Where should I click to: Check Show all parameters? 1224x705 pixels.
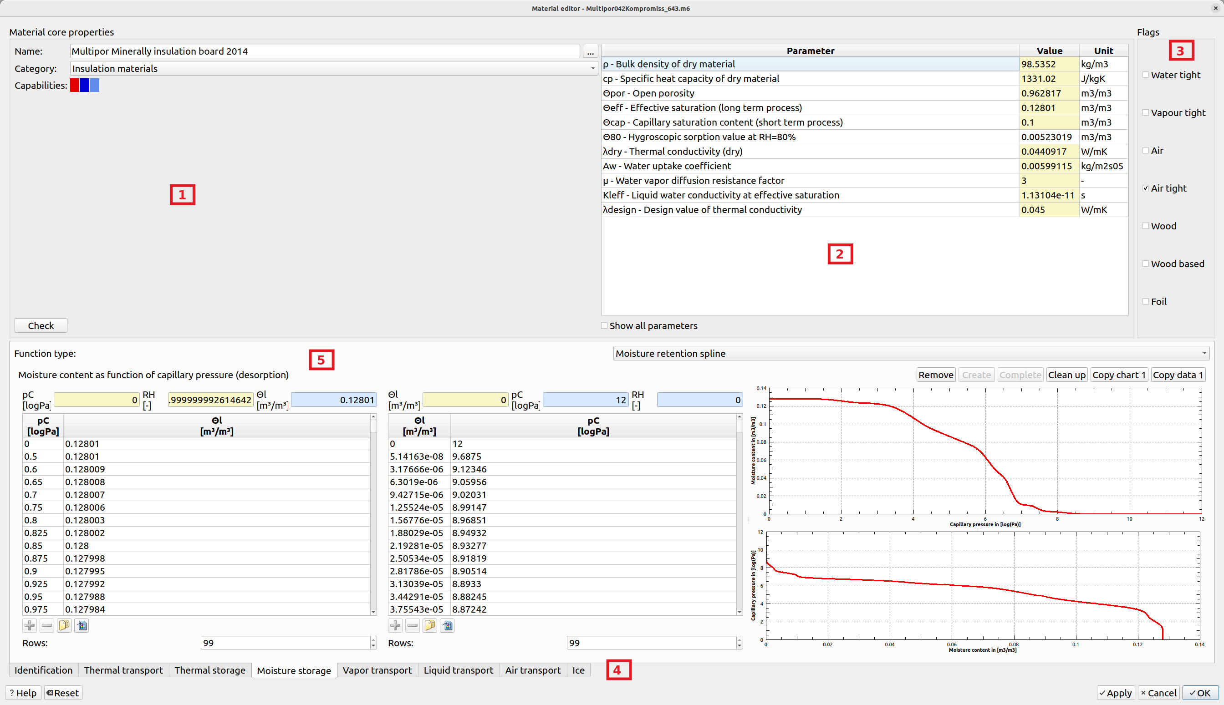tap(605, 326)
